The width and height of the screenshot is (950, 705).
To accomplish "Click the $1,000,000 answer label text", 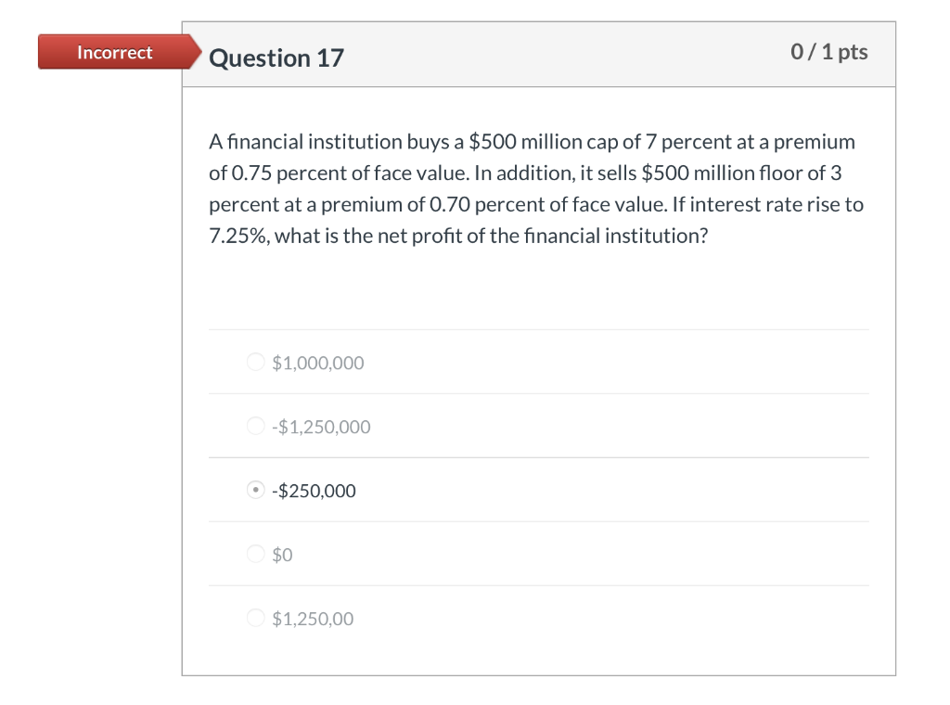I will (x=318, y=363).
